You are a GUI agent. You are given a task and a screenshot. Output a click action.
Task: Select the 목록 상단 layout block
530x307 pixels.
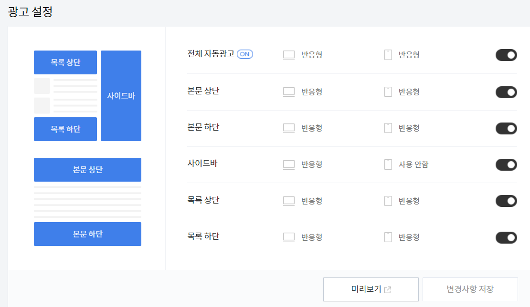[65, 62]
